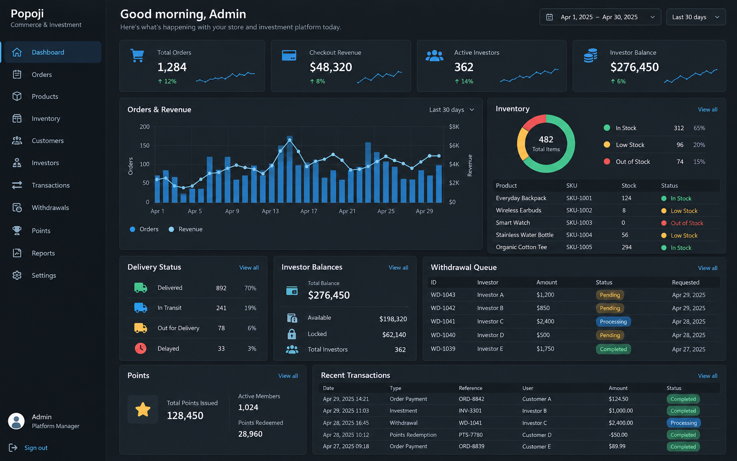Click View all in Withdrawal Queue panel
This screenshot has height=461, width=737.
coord(707,268)
